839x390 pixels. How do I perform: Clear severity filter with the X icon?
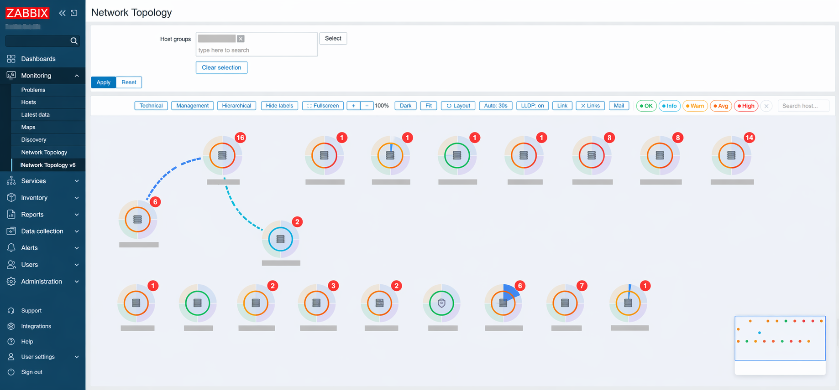tap(766, 106)
